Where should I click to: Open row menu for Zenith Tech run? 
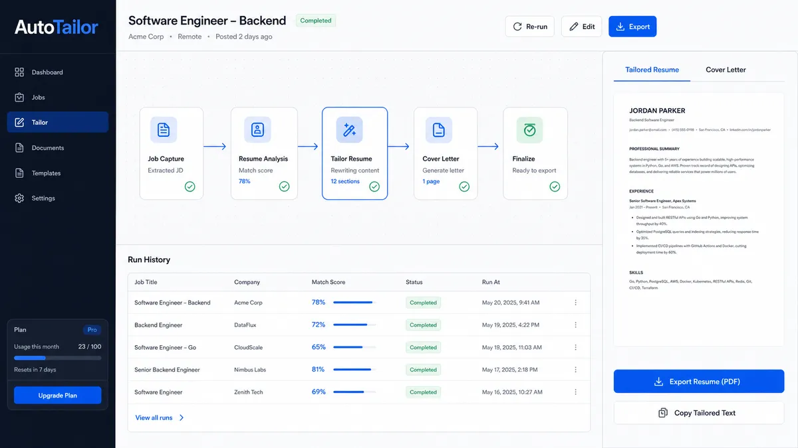tap(575, 392)
